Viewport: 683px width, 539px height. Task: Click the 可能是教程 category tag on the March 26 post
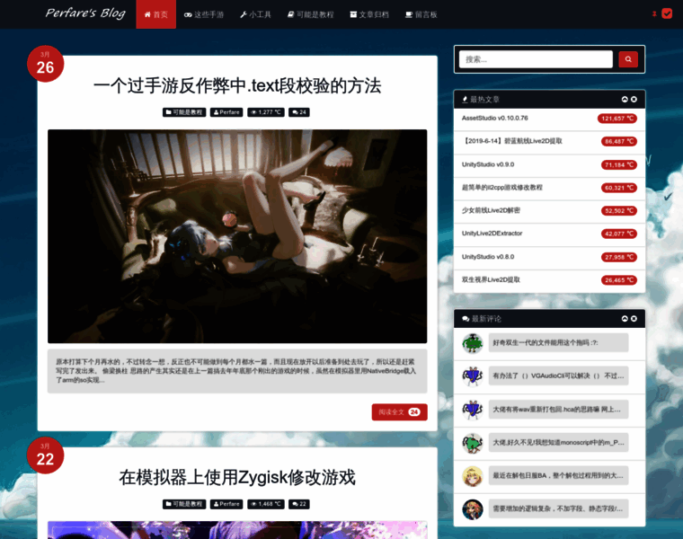[184, 112]
